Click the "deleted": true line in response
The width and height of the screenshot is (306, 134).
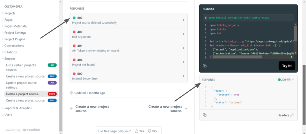[x=228, y=95]
